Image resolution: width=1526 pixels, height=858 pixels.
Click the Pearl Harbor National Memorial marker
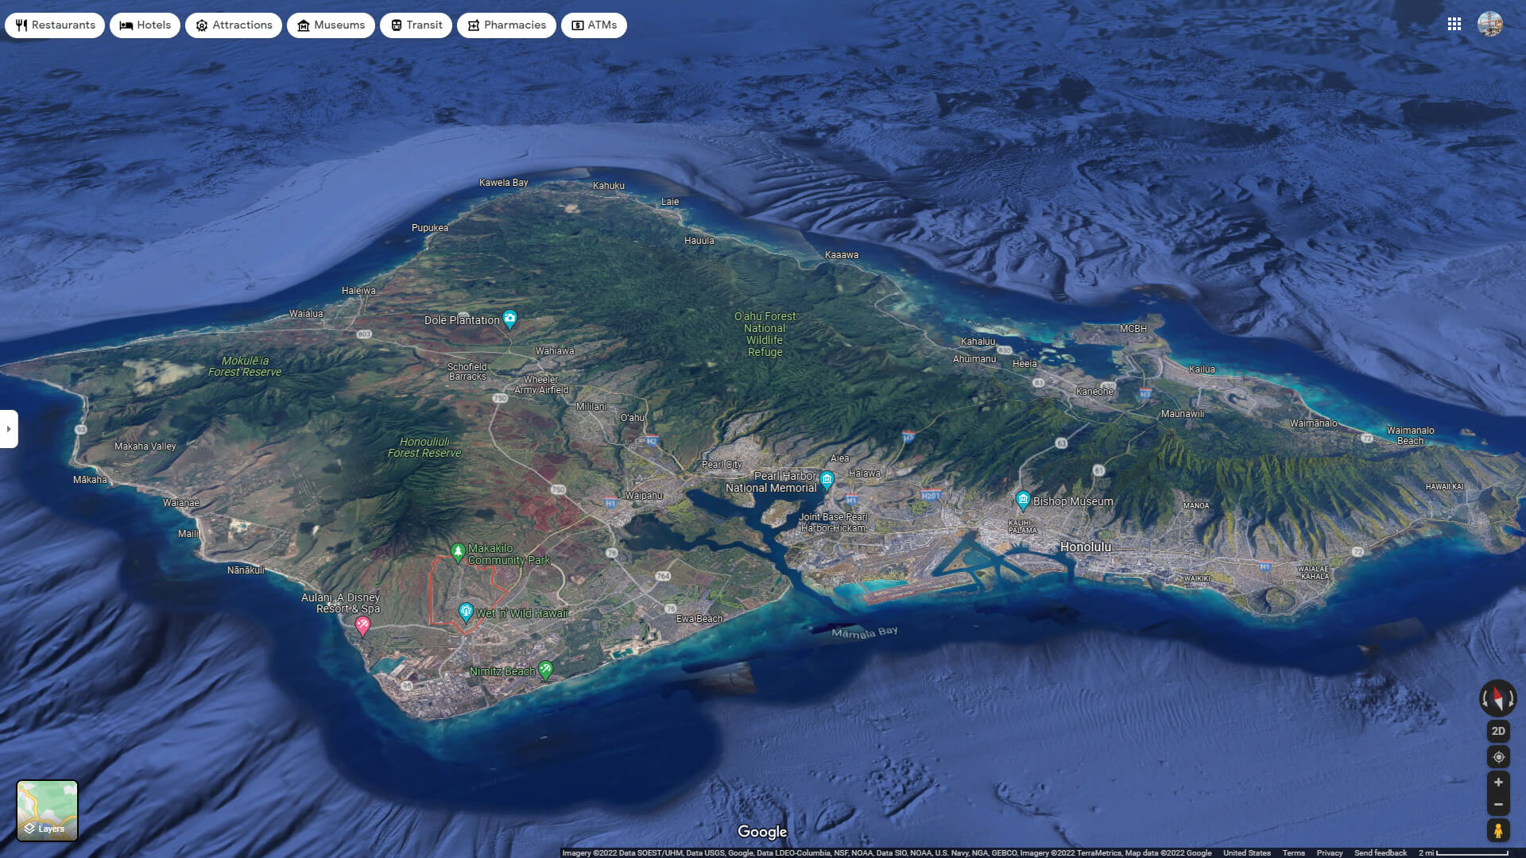(827, 479)
